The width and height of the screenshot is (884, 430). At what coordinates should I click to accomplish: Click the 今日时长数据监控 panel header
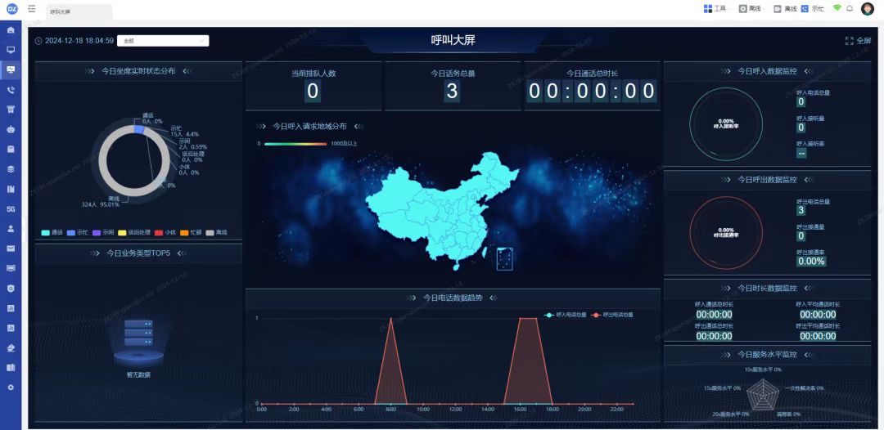767,289
